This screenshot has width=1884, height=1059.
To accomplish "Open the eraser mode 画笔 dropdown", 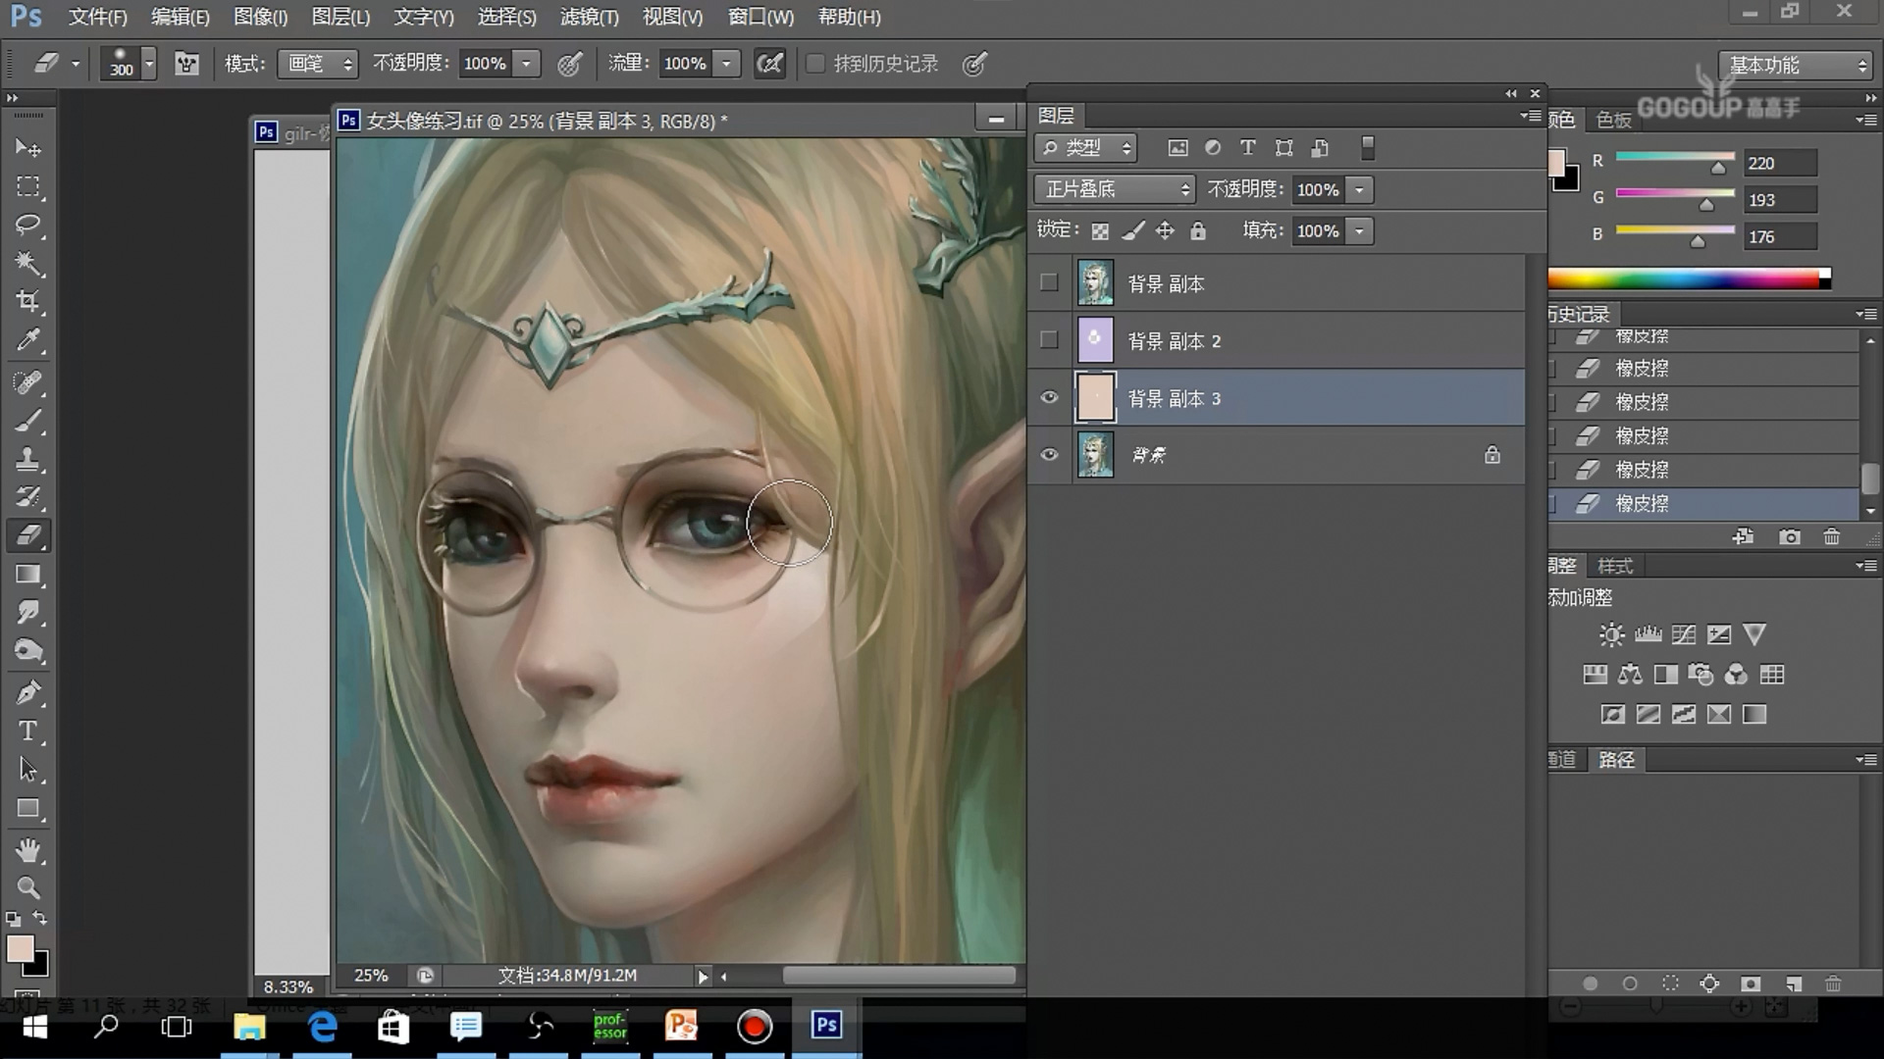I will tap(317, 64).
